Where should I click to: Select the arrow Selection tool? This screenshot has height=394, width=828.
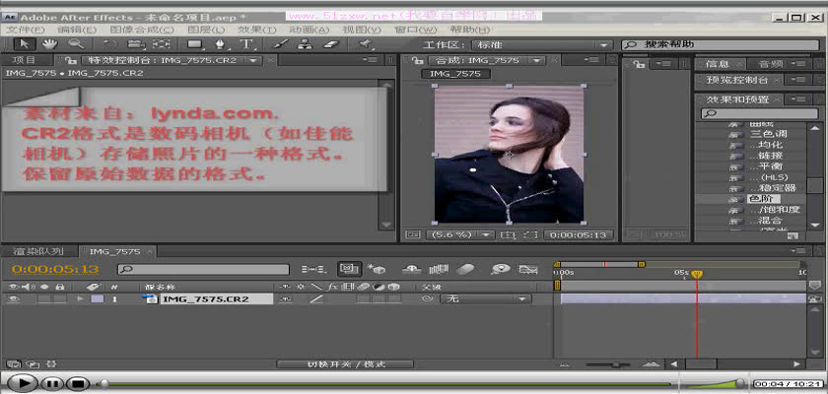pos(25,44)
